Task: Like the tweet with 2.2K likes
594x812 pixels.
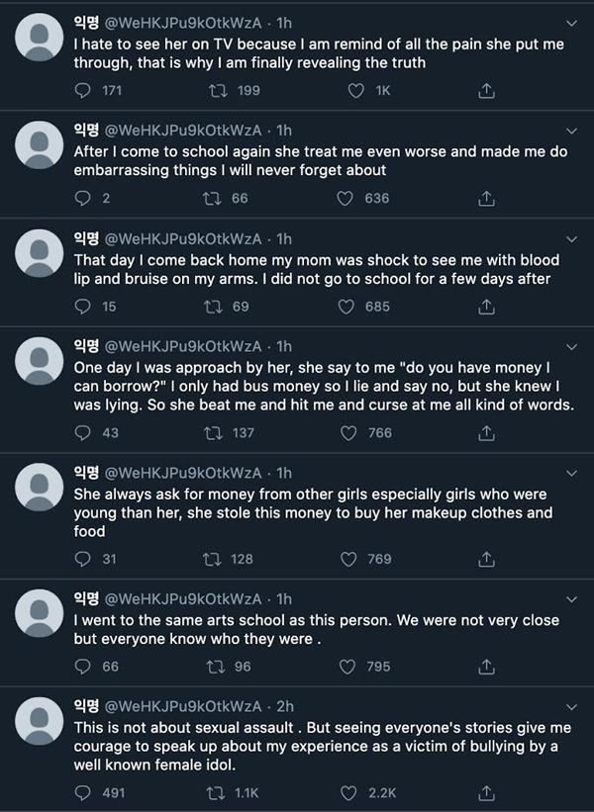Action: 346,792
